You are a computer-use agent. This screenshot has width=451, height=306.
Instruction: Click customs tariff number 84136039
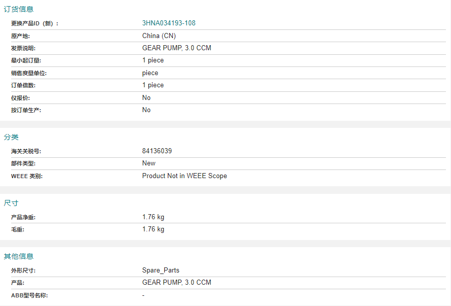157,151
